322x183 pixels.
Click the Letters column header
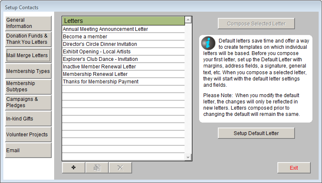point(123,21)
